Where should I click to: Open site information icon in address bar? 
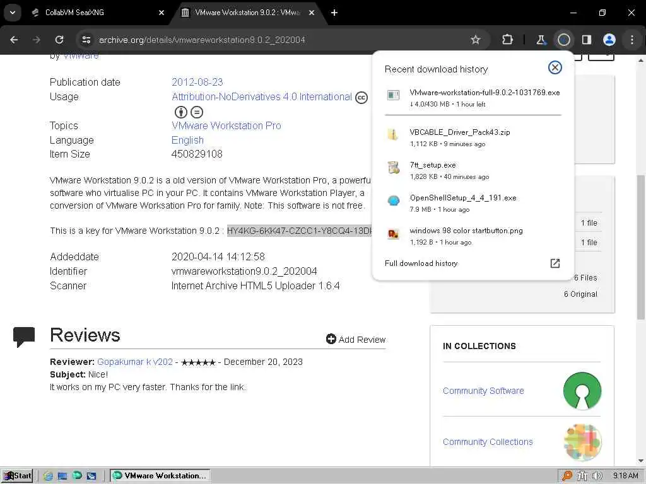(86, 40)
